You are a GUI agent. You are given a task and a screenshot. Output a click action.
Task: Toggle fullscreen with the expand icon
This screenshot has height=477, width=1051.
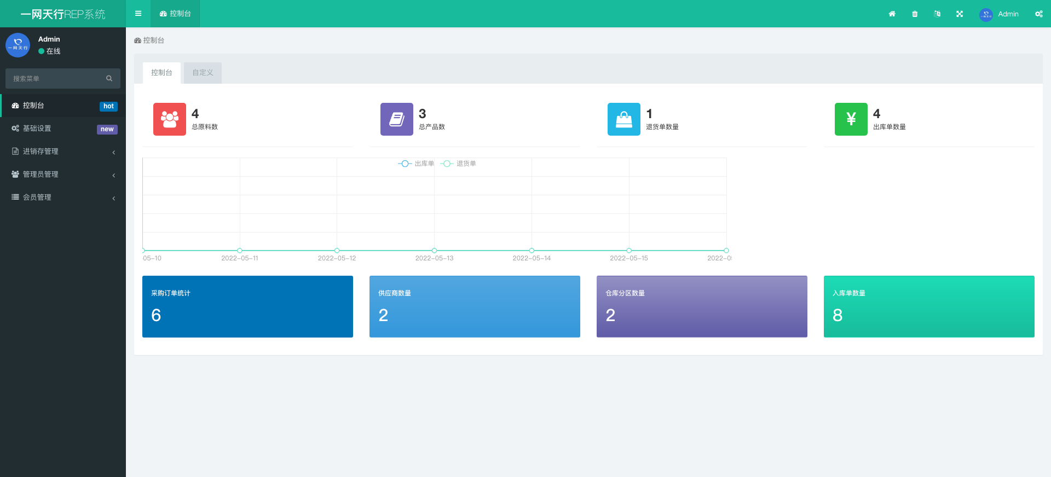tap(960, 14)
